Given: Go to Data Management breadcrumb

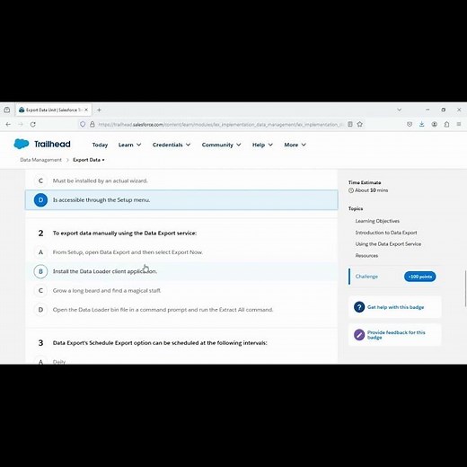Looking at the screenshot, I should point(40,160).
